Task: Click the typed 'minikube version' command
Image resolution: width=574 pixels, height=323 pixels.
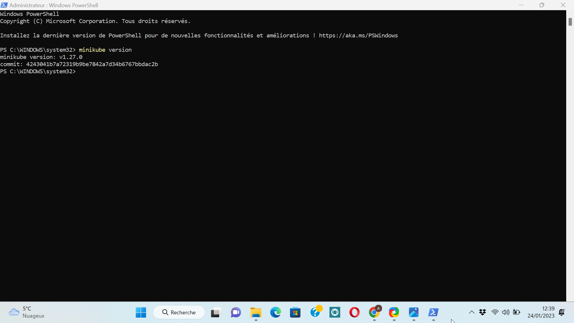Action: click(x=105, y=50)
